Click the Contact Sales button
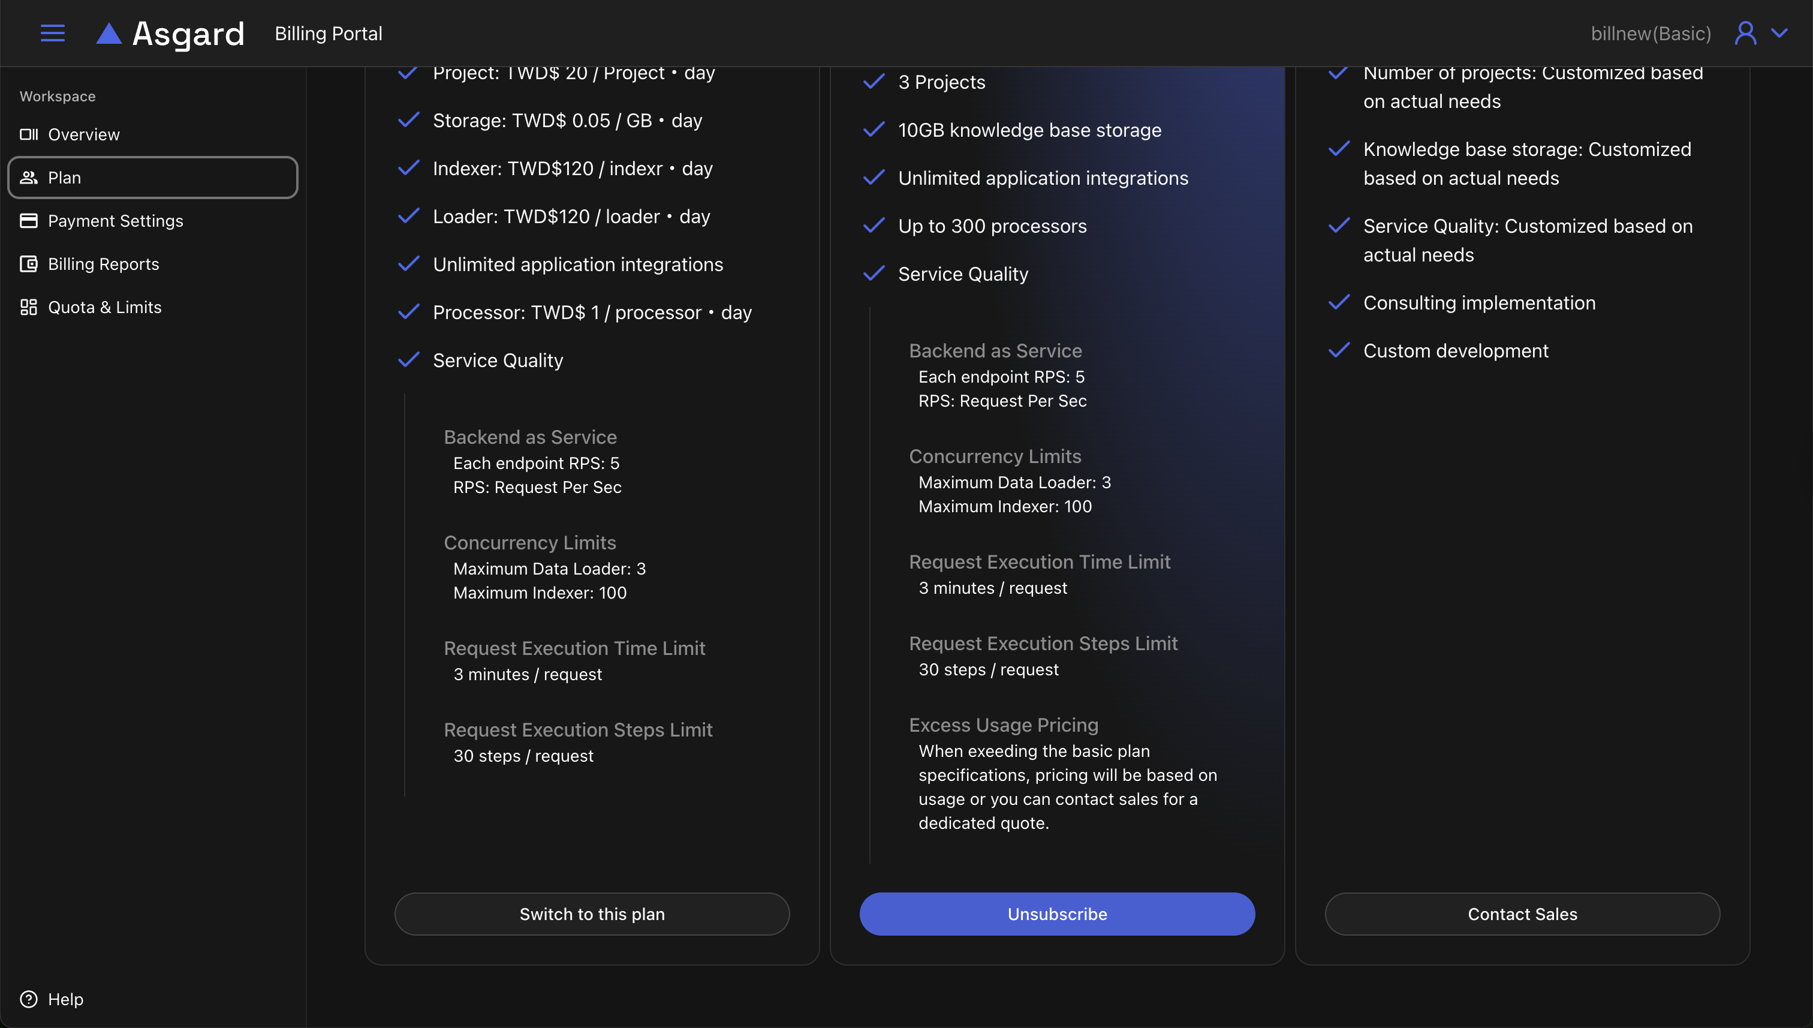The height and width of the screenshot is (1028, 1813). (1522, 913)
